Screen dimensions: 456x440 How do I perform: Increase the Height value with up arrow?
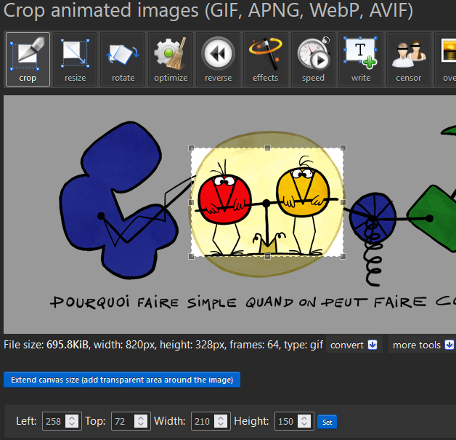point(304,417)
